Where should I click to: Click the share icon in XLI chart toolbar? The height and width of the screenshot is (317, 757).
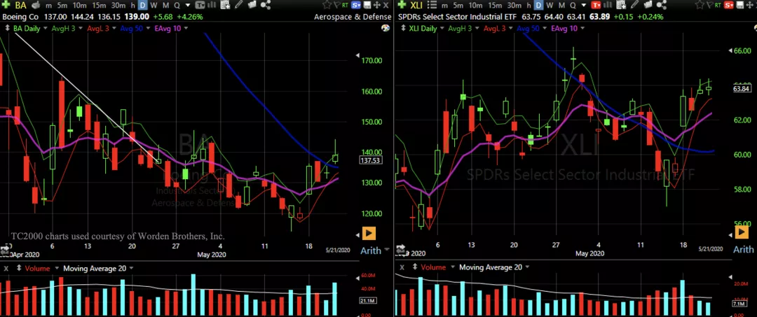pos(662,5)
